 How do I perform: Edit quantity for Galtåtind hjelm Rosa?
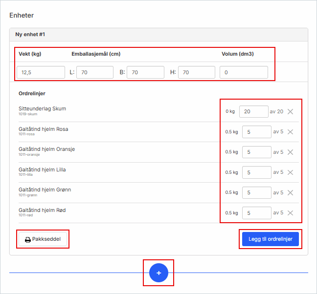coord(256,132)
